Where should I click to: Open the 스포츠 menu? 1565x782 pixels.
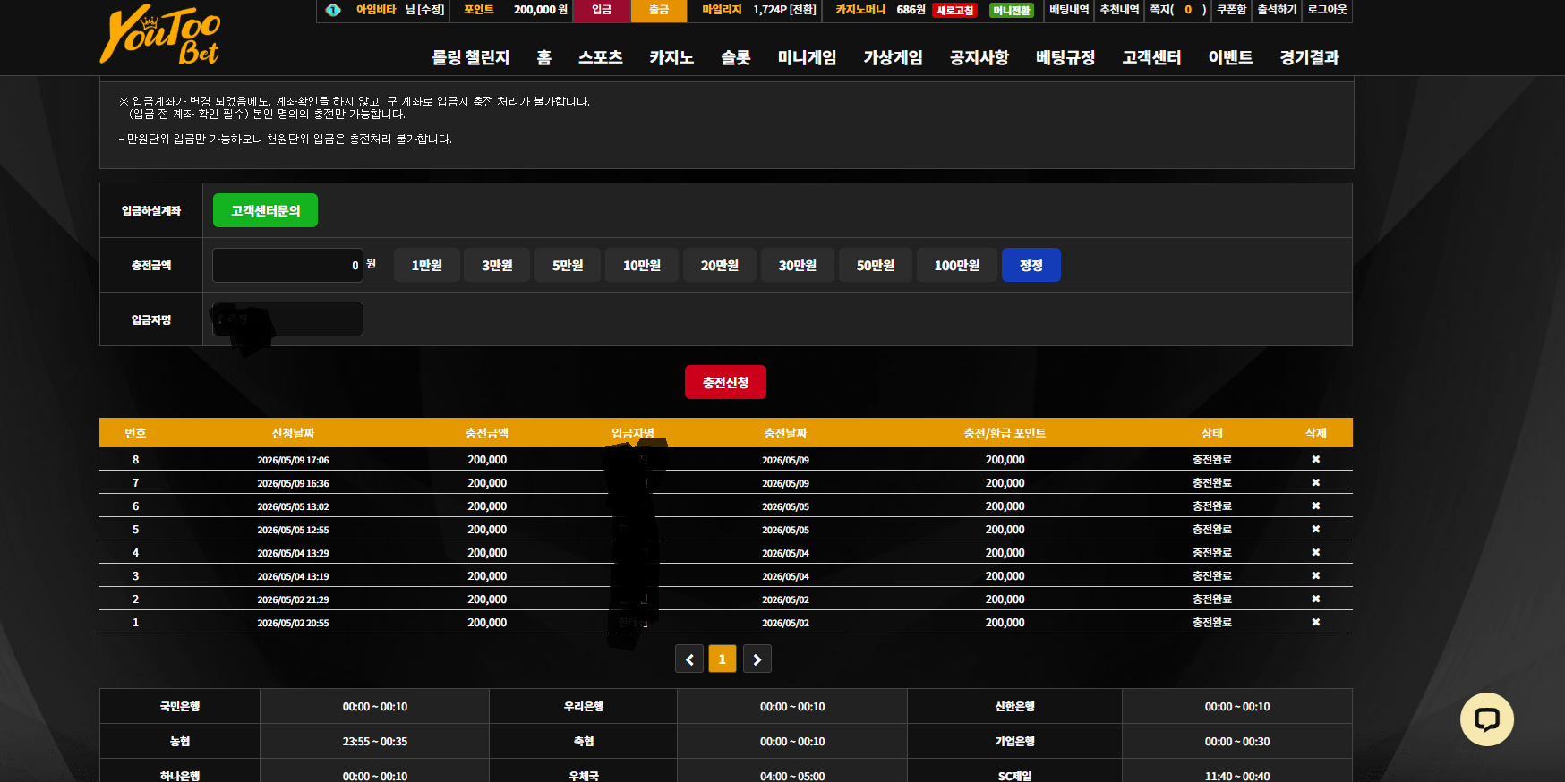point(600,57)
